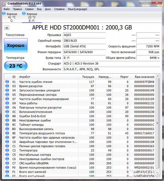Click status icon for Включения/отключения
164x181 pixels.
tap(7, 112)
